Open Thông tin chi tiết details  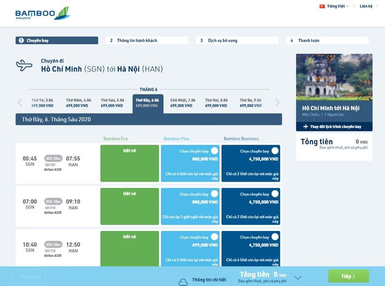pyautogui.click(x=209, y=280)
